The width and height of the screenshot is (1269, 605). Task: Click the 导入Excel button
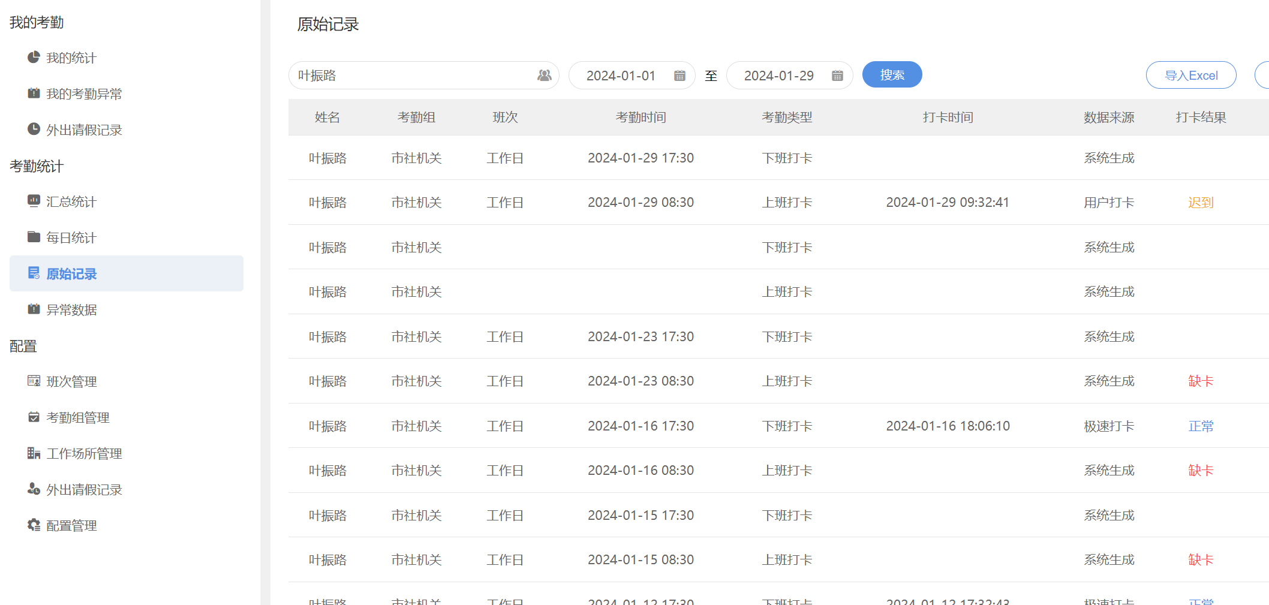(x=1190, y=76)
